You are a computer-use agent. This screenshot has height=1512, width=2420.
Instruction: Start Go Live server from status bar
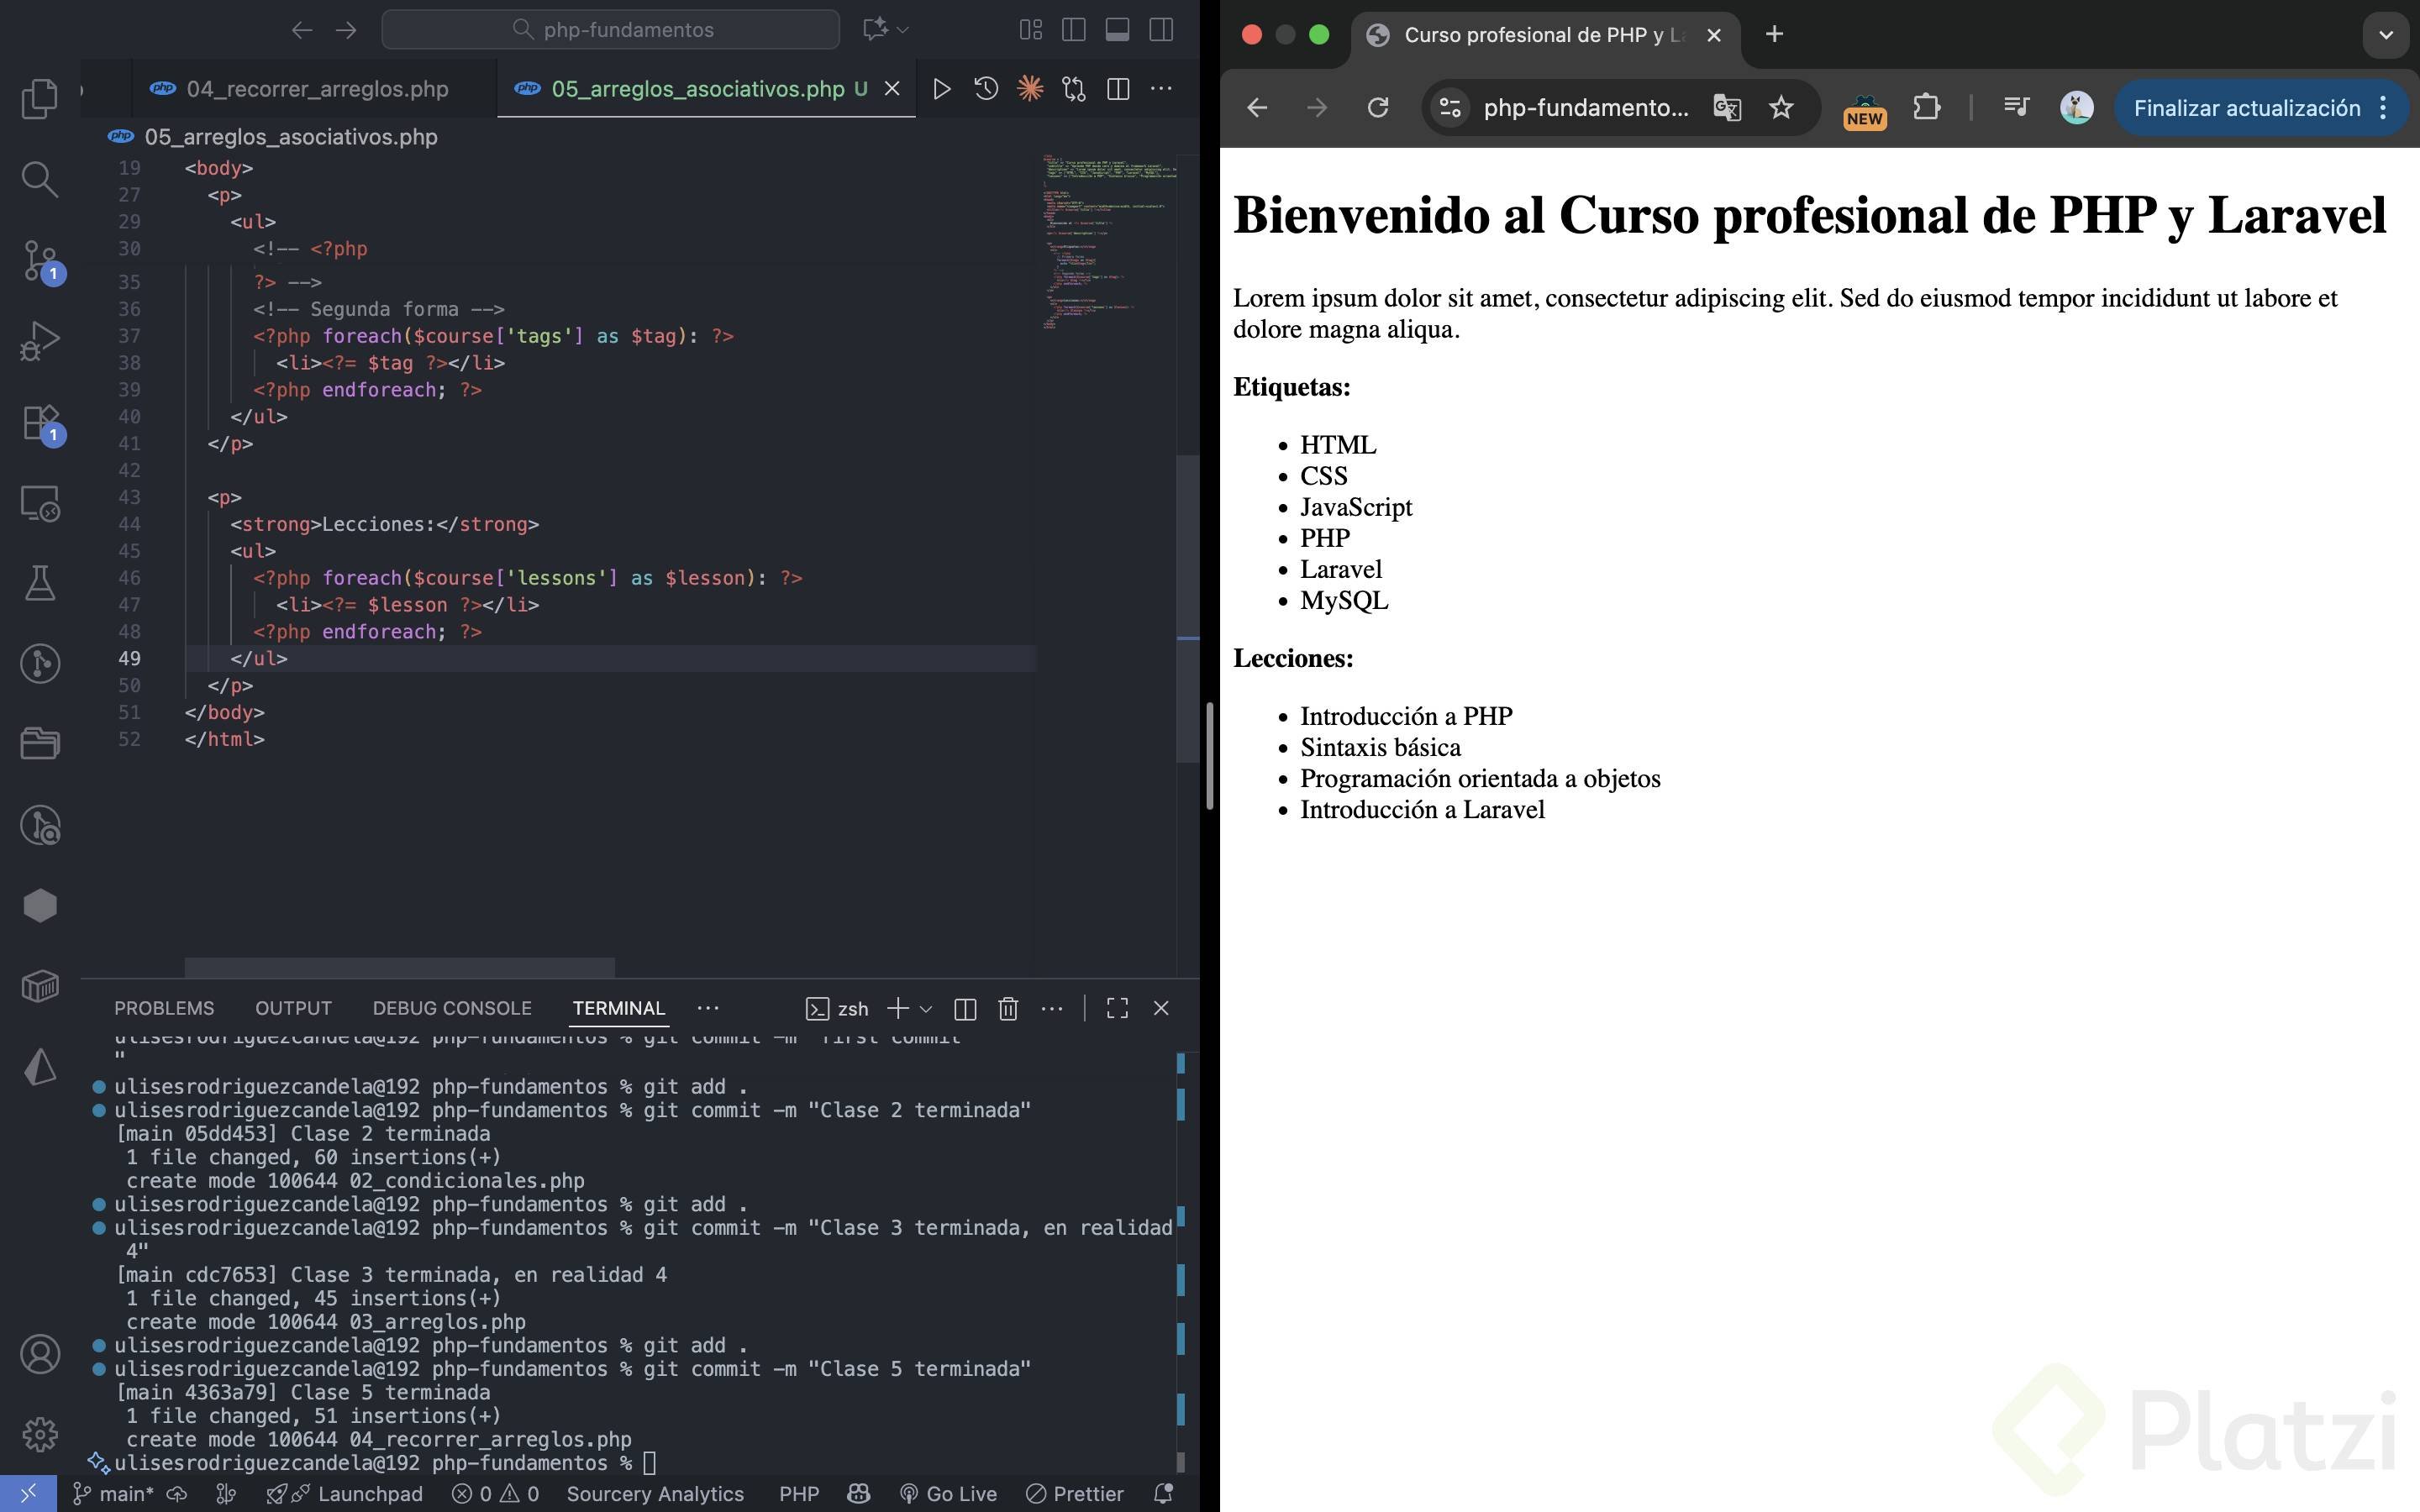[948, 1493]
